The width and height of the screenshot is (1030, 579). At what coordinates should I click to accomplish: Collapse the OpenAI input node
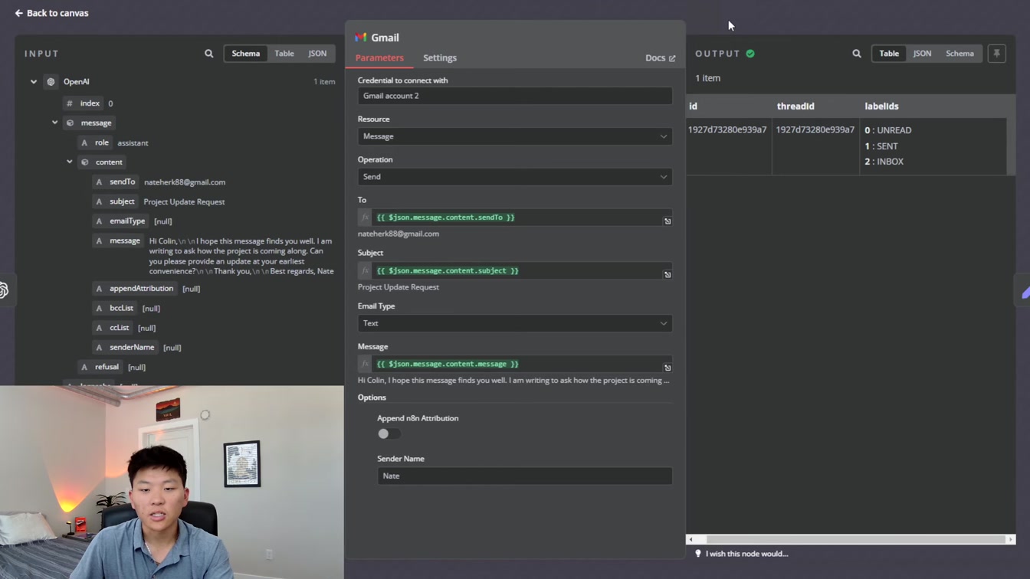tap(34, 82)
